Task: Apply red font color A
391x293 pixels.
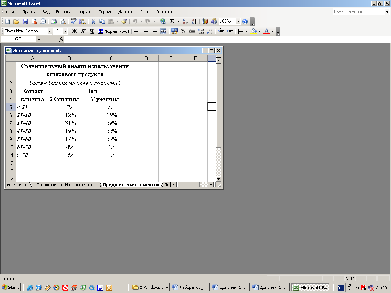Action: click(267, 31)
